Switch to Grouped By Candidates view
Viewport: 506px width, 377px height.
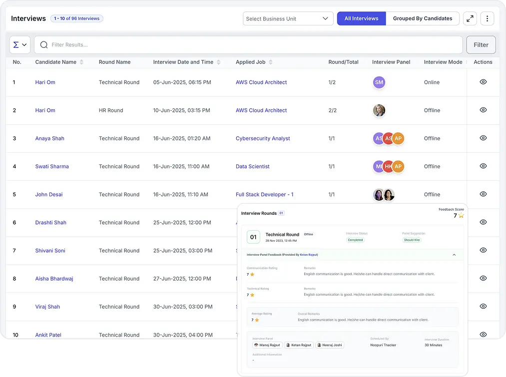423,18
